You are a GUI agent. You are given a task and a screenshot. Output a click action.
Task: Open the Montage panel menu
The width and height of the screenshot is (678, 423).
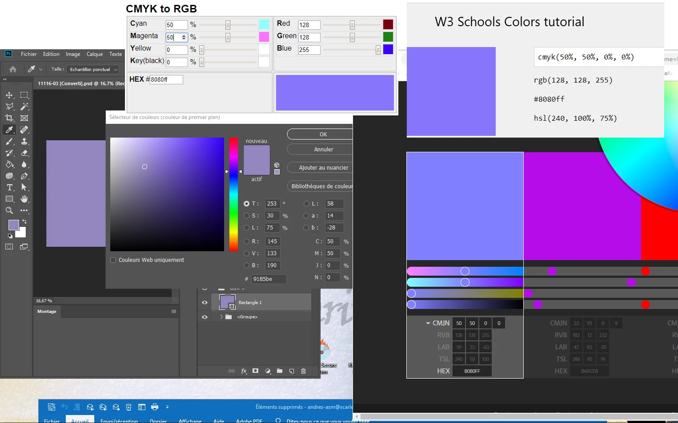(x=174, y=311)
